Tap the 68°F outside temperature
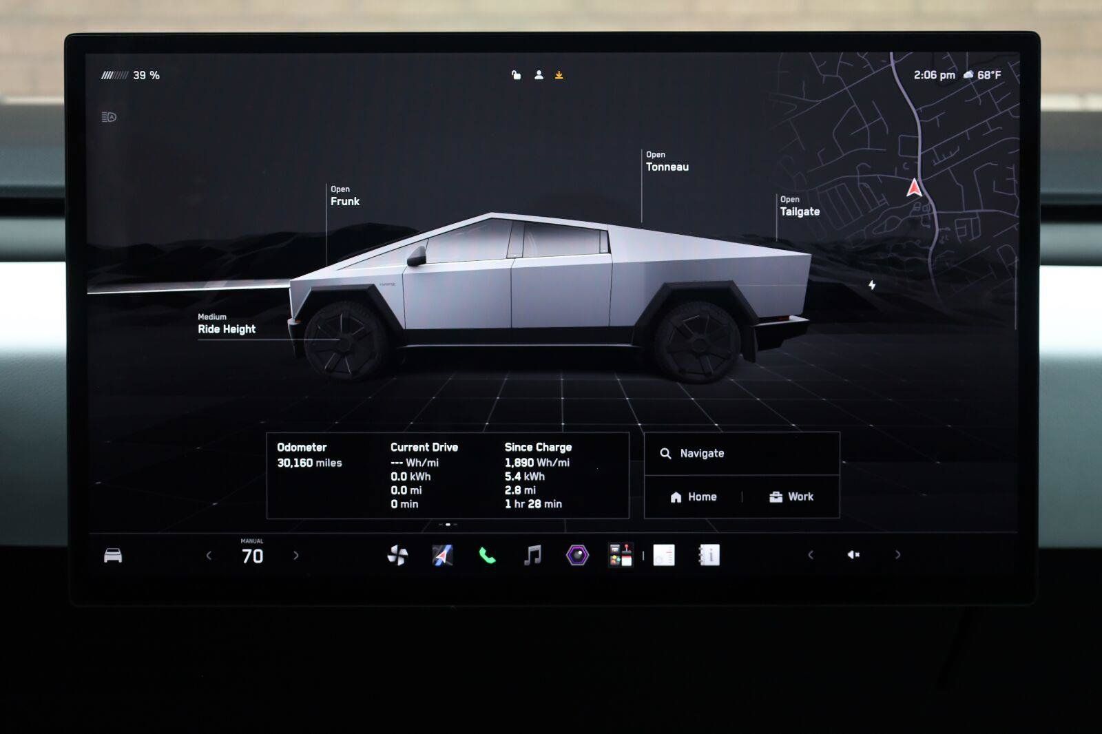This screenshot has height=734, width=1102. click(x=989, y=75)
